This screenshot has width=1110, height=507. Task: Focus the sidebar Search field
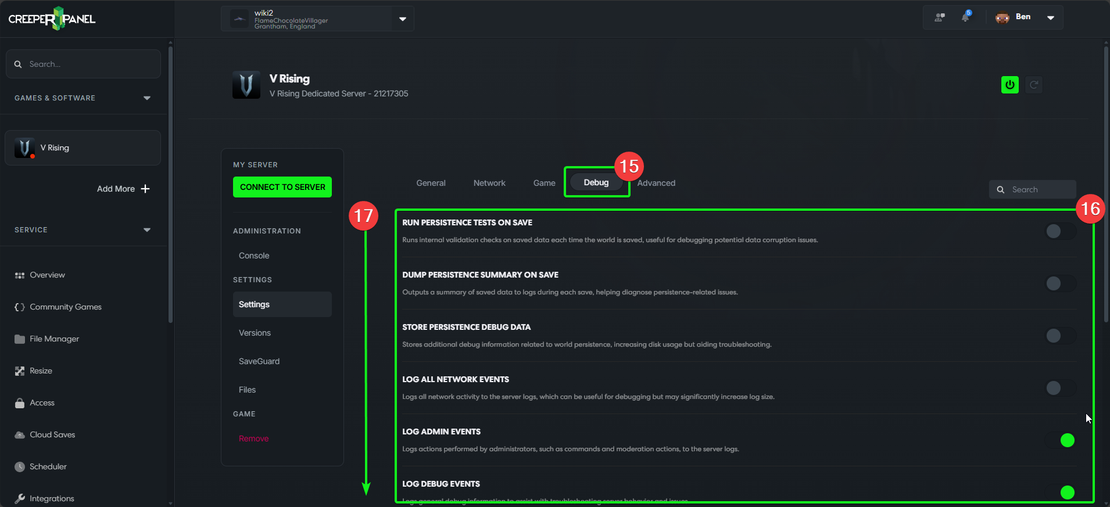coord(83,64)
